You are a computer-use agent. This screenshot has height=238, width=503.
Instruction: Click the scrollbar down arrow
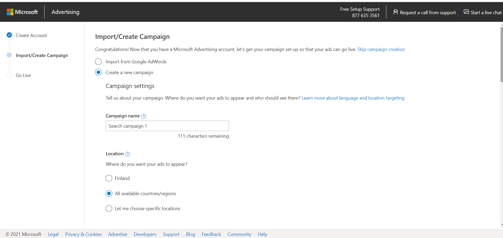coord(502,225)
